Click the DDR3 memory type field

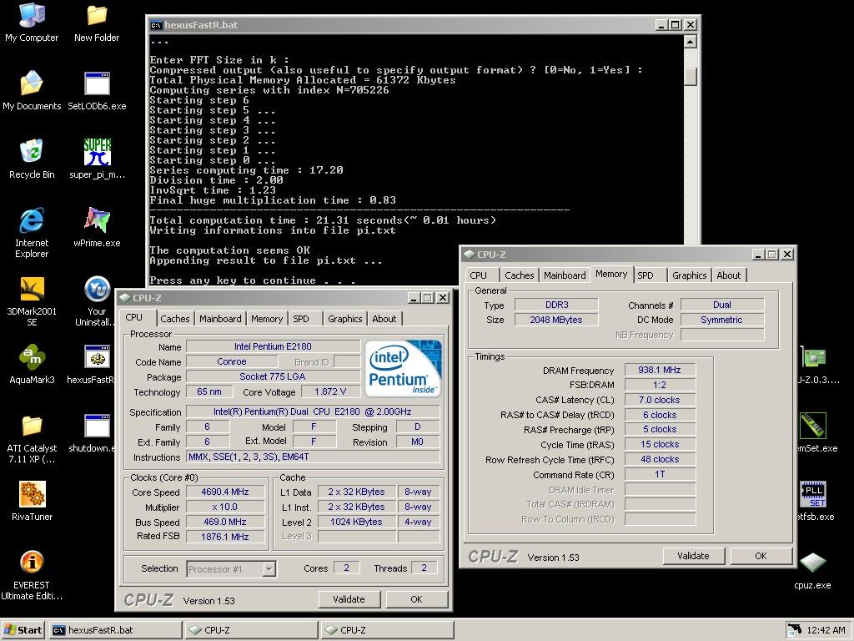pos(556,305)
